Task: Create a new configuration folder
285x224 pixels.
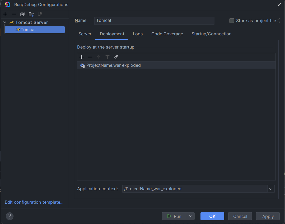Action: pos(31,14)
